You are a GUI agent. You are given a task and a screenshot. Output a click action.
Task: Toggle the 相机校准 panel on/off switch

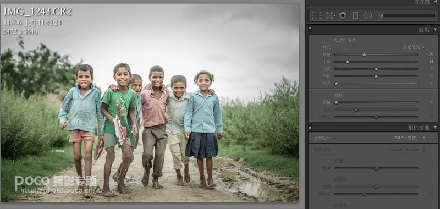(x=310, y=127)
